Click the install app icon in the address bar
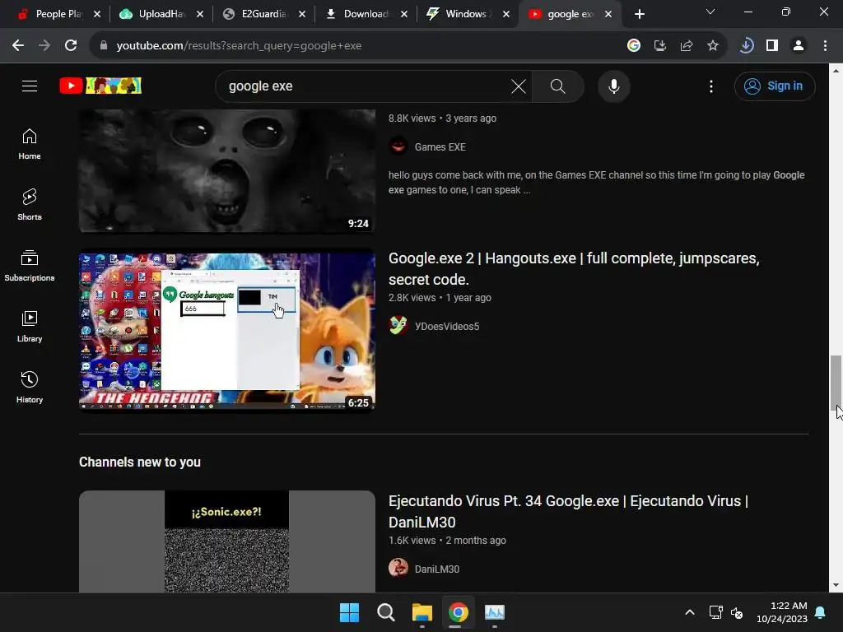This screenshot has height=632, width=843. click(660, 46)
